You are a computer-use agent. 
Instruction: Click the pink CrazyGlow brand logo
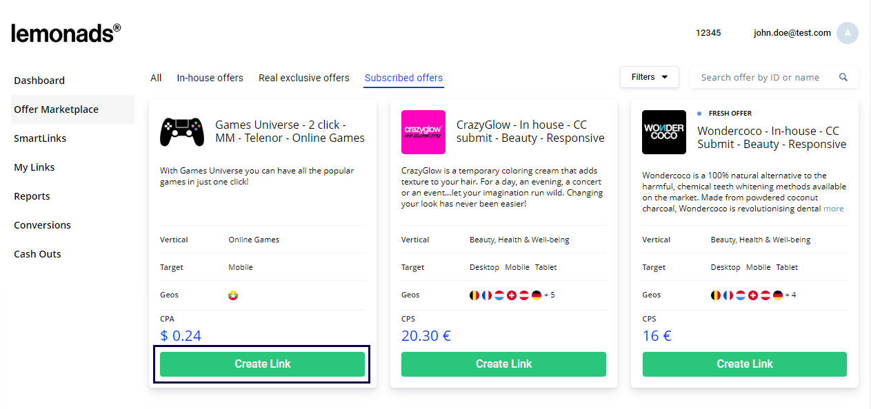tap(423, 132)
